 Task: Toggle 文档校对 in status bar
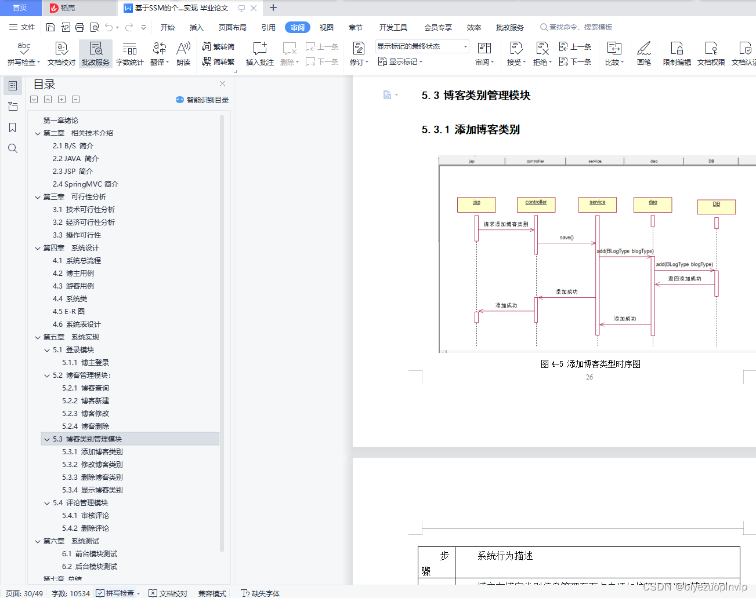click(x=168, y=593)
